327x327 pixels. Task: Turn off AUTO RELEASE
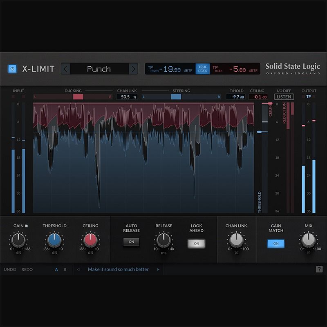131,243
